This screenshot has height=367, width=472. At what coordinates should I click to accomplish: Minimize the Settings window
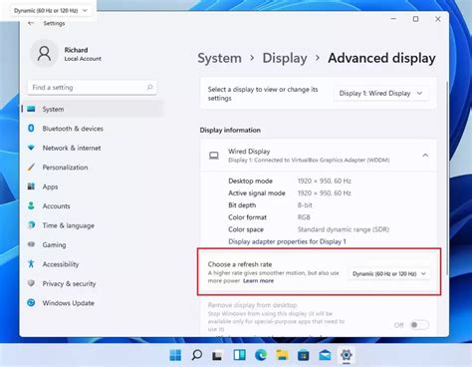(393, 19)
